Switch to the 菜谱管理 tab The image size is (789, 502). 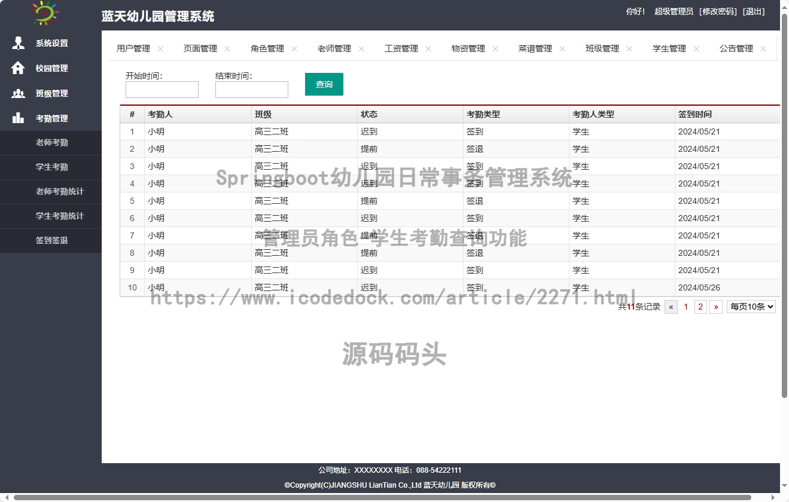click(x=535, y=49)
